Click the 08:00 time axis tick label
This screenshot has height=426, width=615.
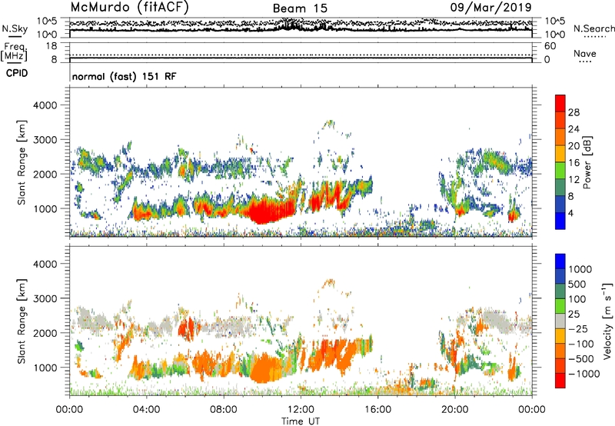[223, 410]
